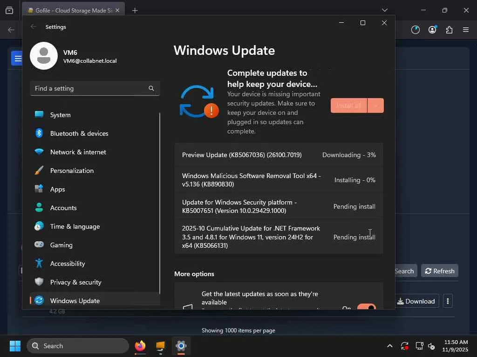This screenshot has width=477, height=357.
Task: Click Install all button
Action: [x=349, y=106]
